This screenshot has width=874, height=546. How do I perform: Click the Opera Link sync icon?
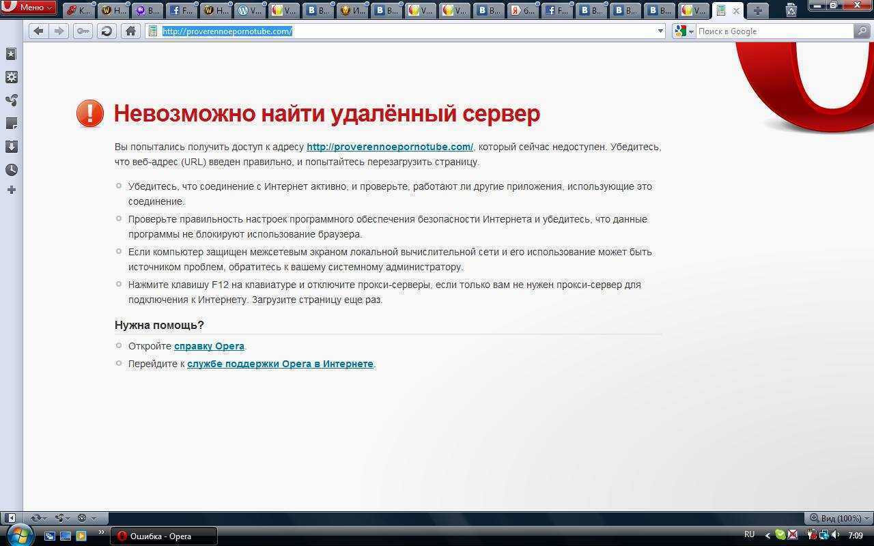click(36, 518)
